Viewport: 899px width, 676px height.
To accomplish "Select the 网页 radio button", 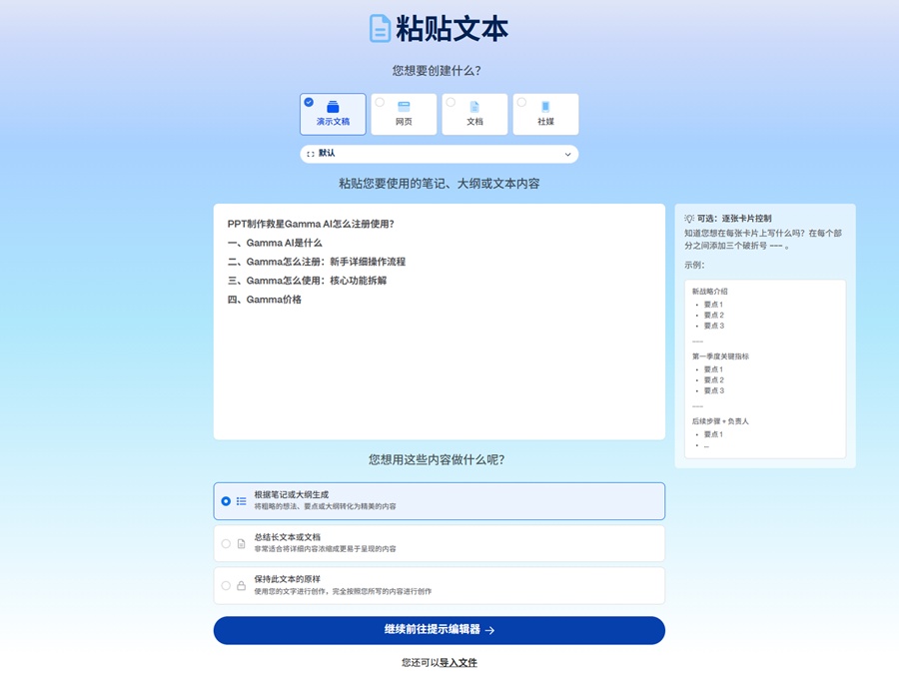I will pos(380,101).
